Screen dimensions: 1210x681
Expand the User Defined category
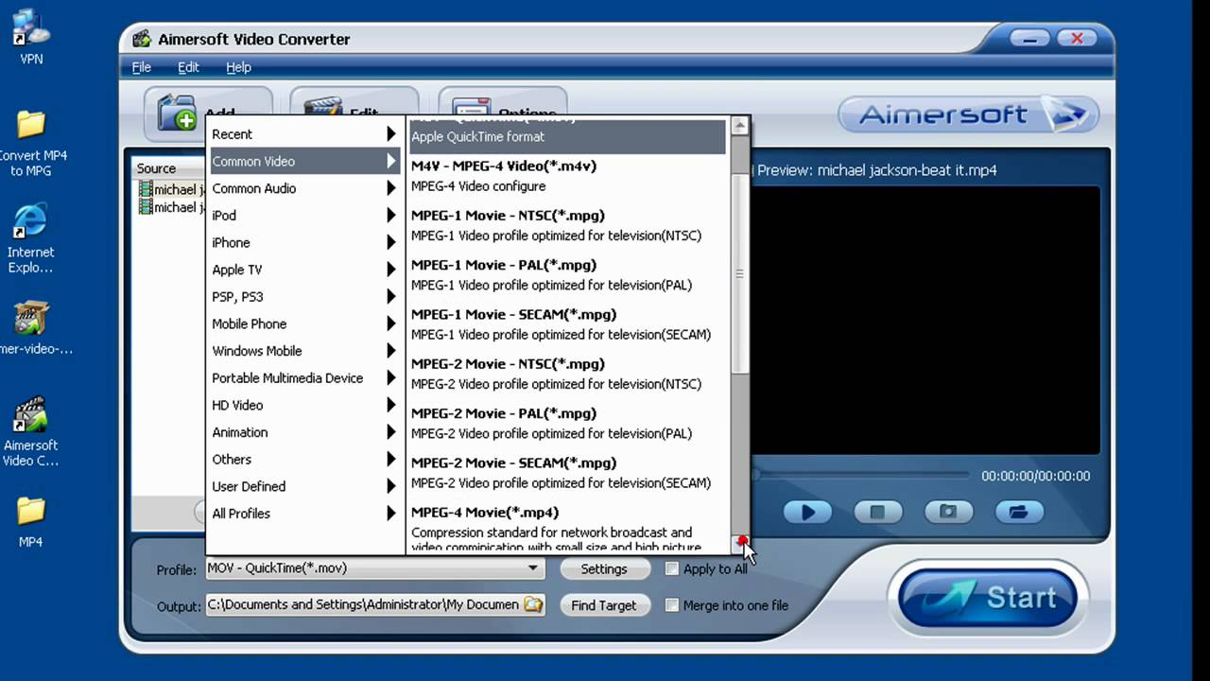(x=305, y=486)
